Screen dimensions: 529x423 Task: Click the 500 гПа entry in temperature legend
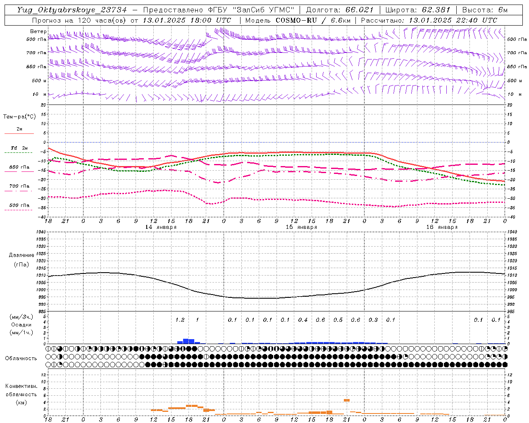click(x=19, y=205)
